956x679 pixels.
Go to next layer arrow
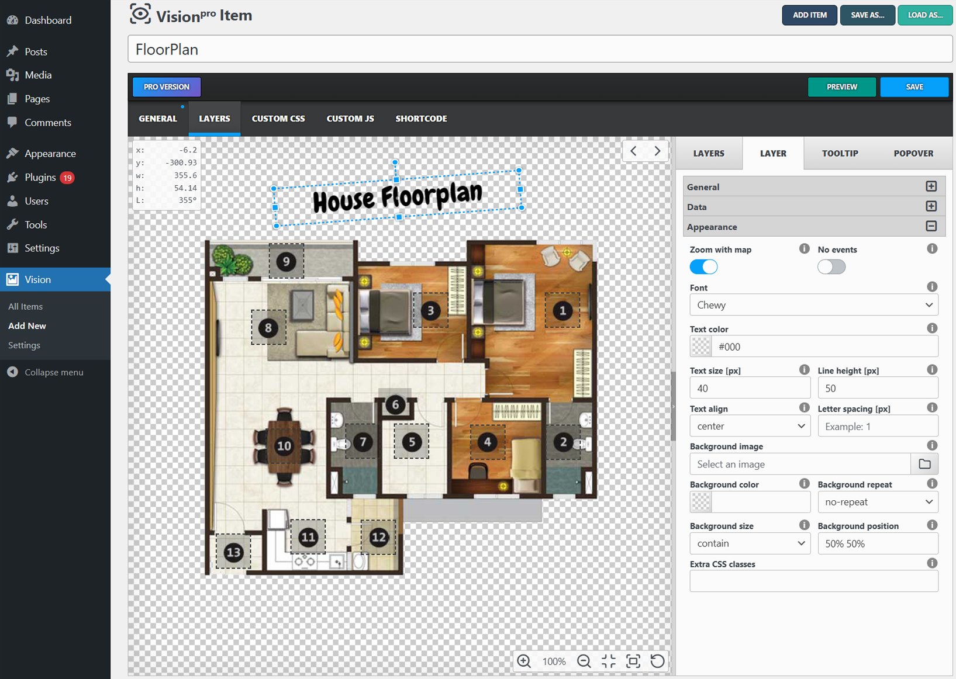(x=657, y=151)
